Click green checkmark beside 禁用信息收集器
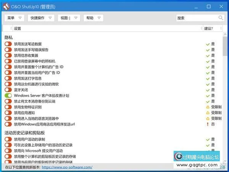229x172 pixels. pos(208,56)
